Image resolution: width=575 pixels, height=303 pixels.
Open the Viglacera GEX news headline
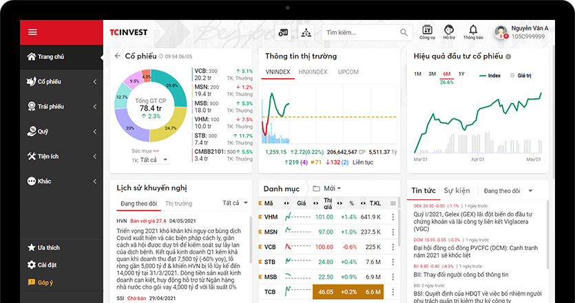477,218
